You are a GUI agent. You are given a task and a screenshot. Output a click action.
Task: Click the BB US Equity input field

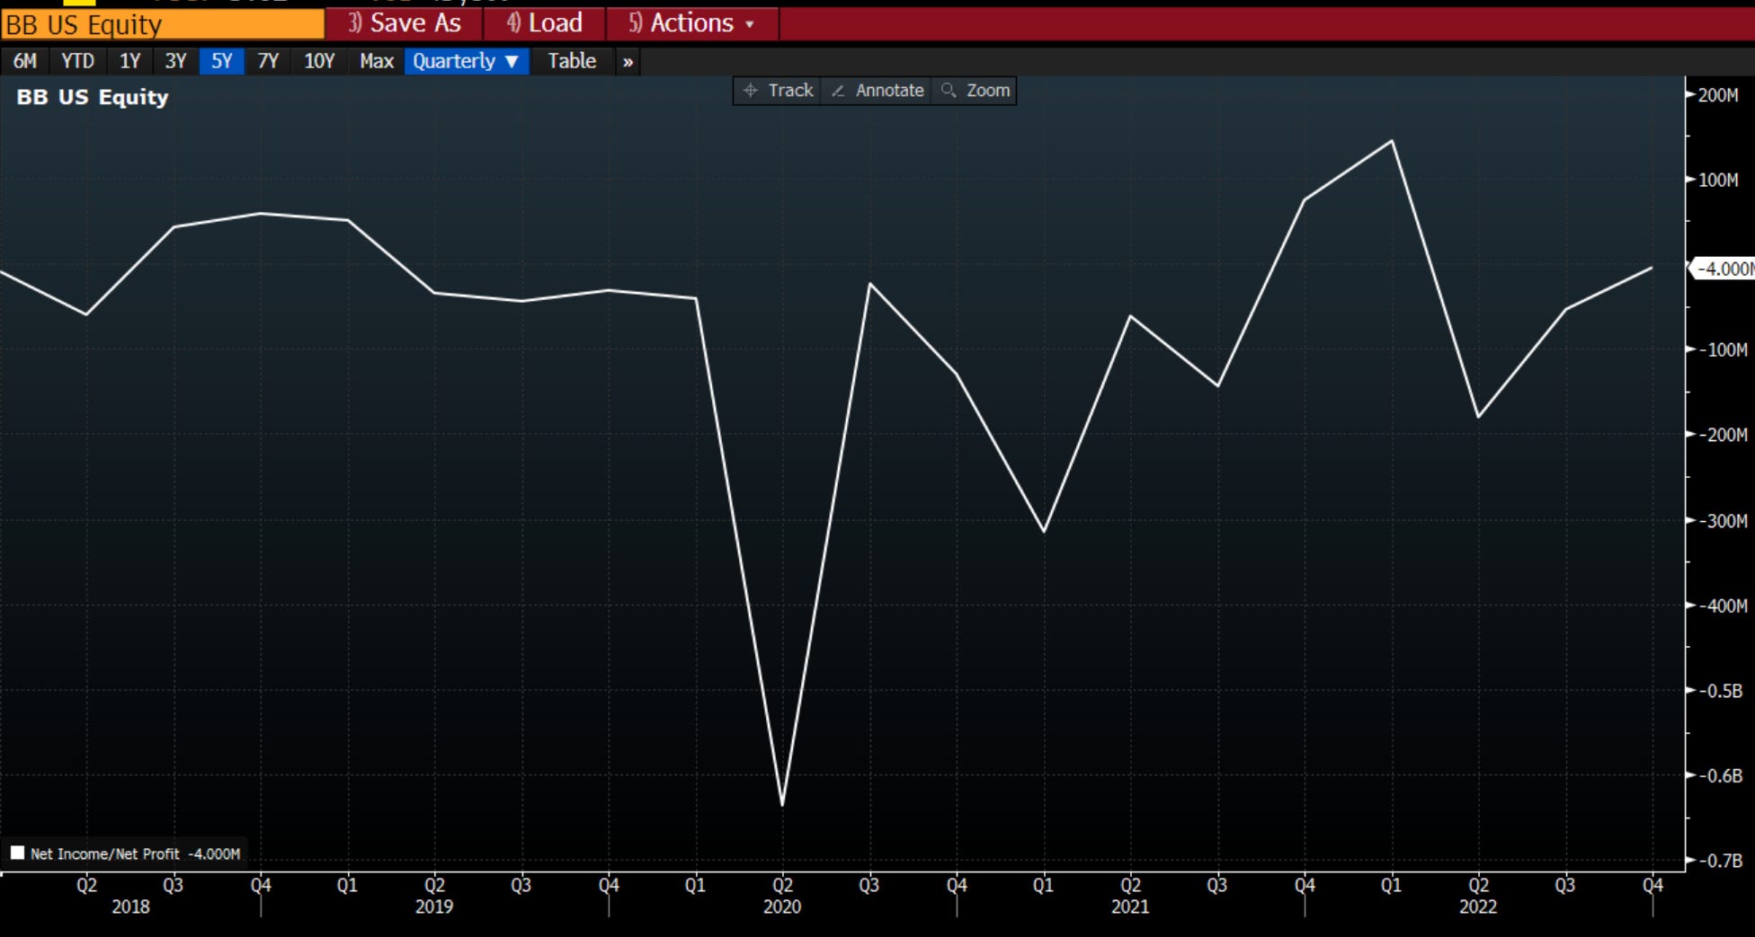pos(163,24)
